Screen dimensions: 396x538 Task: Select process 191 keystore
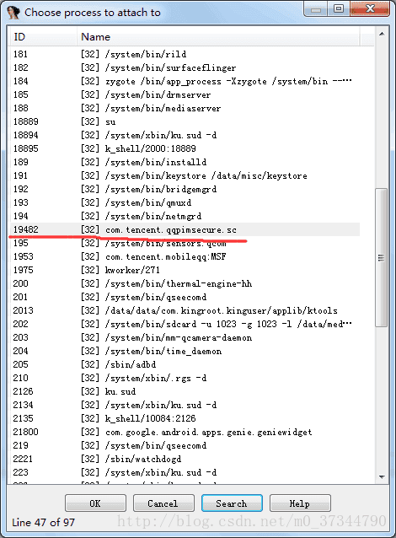185,175
